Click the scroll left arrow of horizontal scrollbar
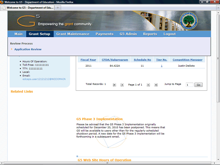 tap(2, 163)
